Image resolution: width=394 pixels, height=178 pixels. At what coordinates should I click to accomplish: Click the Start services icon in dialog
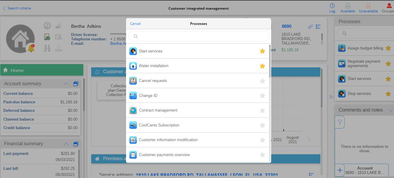(x=133, y=51)
